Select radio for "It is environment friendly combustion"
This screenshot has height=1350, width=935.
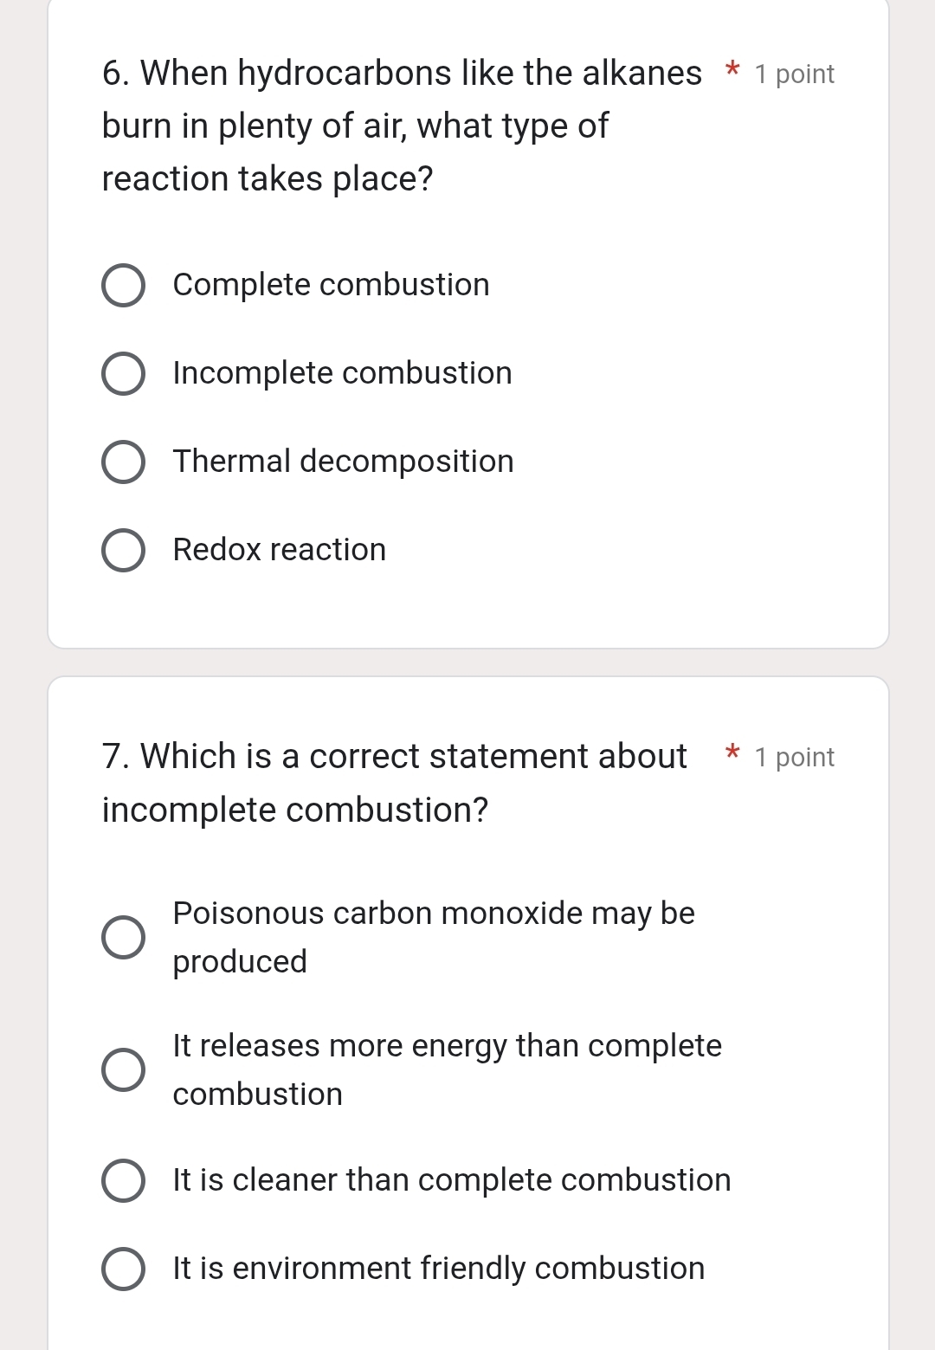click(124, 1269)
